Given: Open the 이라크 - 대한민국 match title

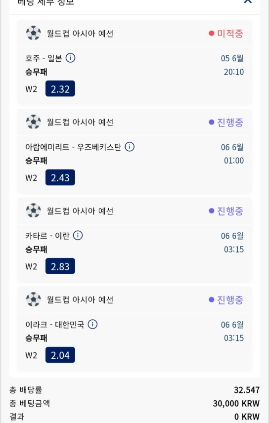Looking at the screenshot, I should 55,325.
